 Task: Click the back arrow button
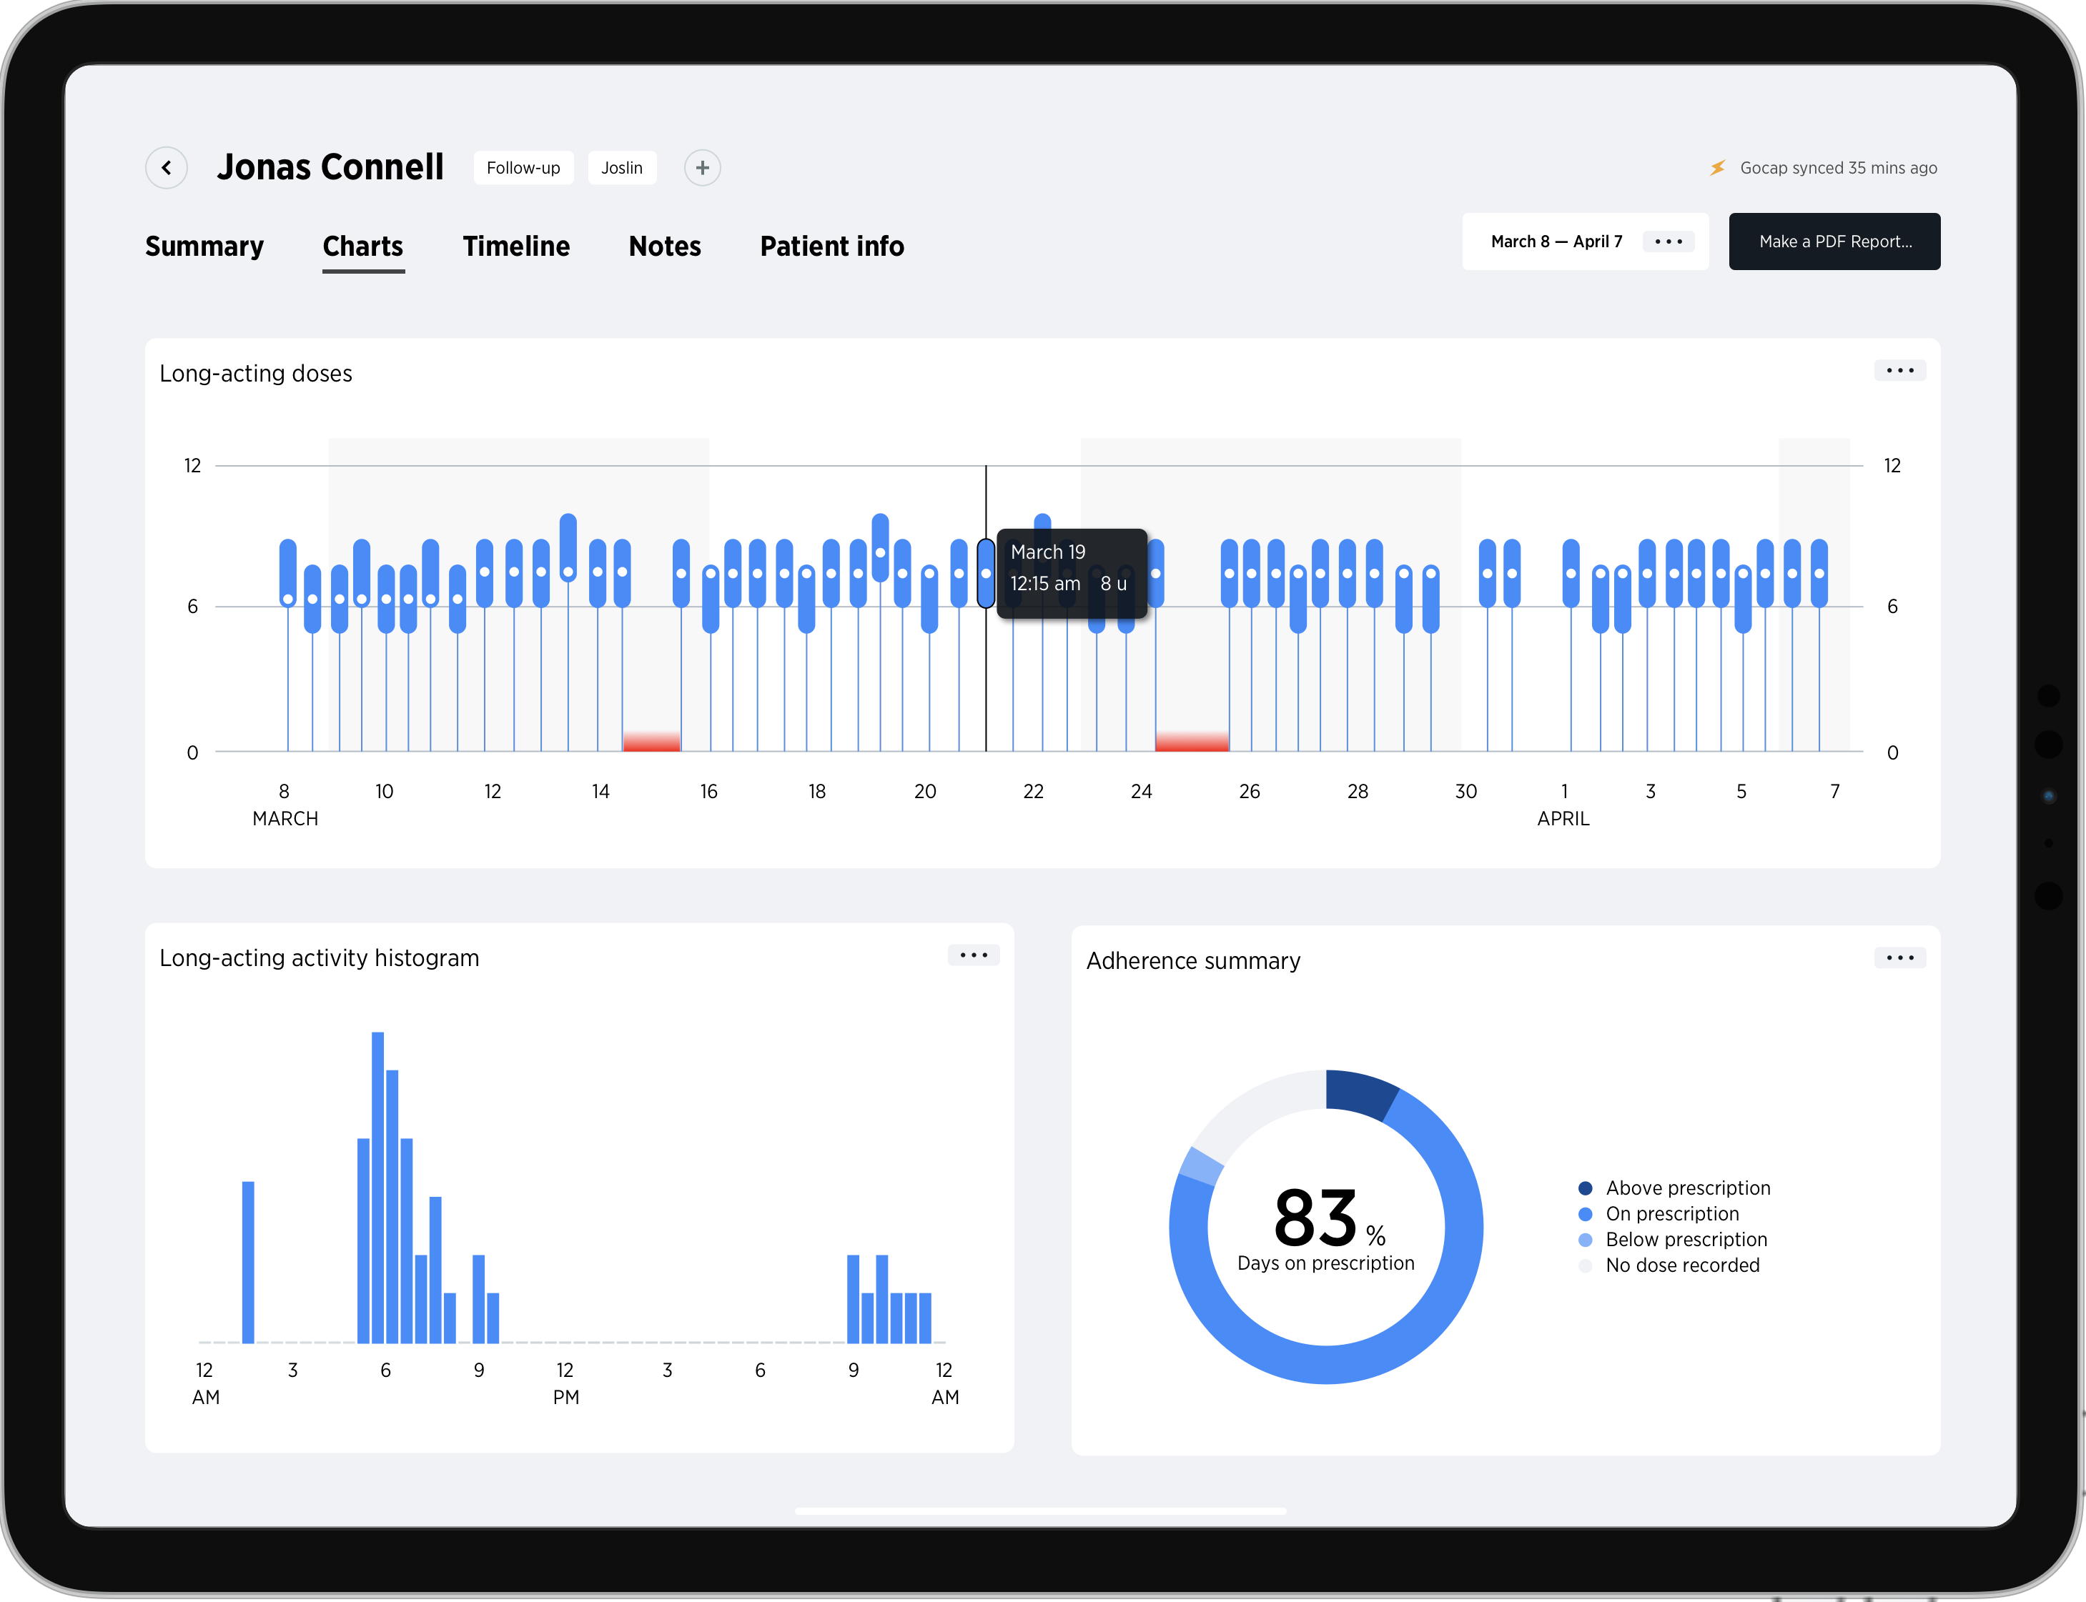166,168
